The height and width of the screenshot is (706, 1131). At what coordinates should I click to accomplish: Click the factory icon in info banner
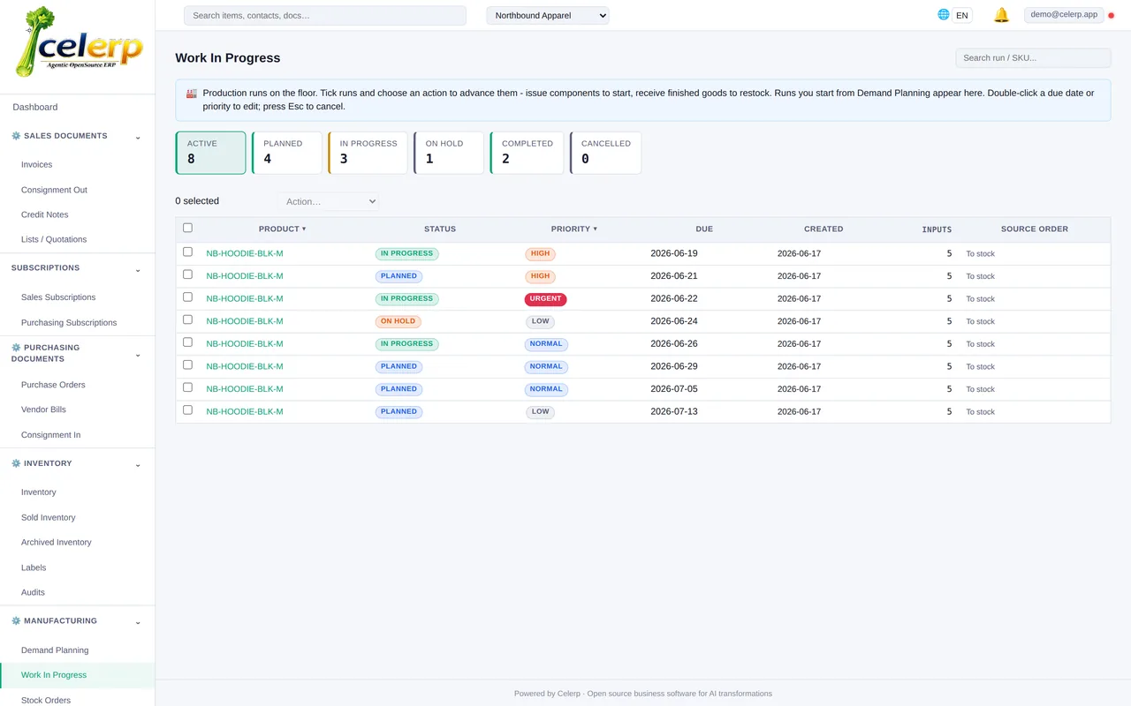click(x=192, y=93)
